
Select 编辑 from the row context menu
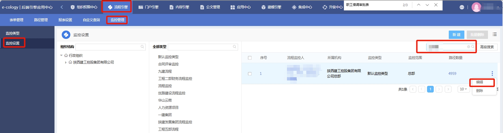[x=480, y=82]
